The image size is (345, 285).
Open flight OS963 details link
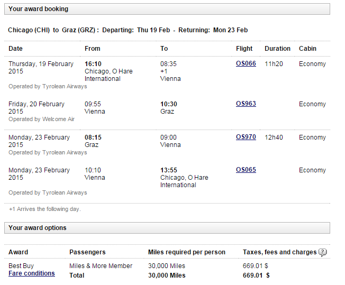point(246,104)
